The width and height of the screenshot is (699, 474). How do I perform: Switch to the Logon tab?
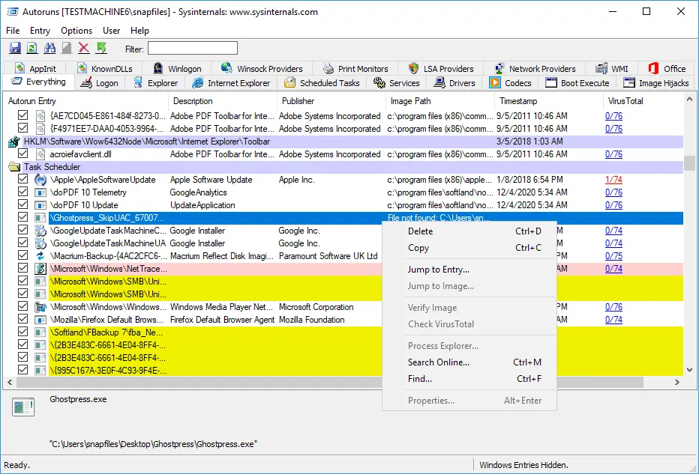[x=100, y=83]
